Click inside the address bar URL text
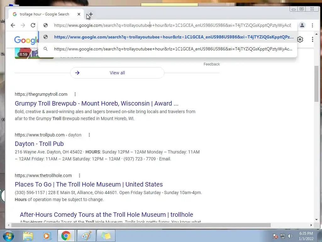322x242 pixels. (172, 25)
